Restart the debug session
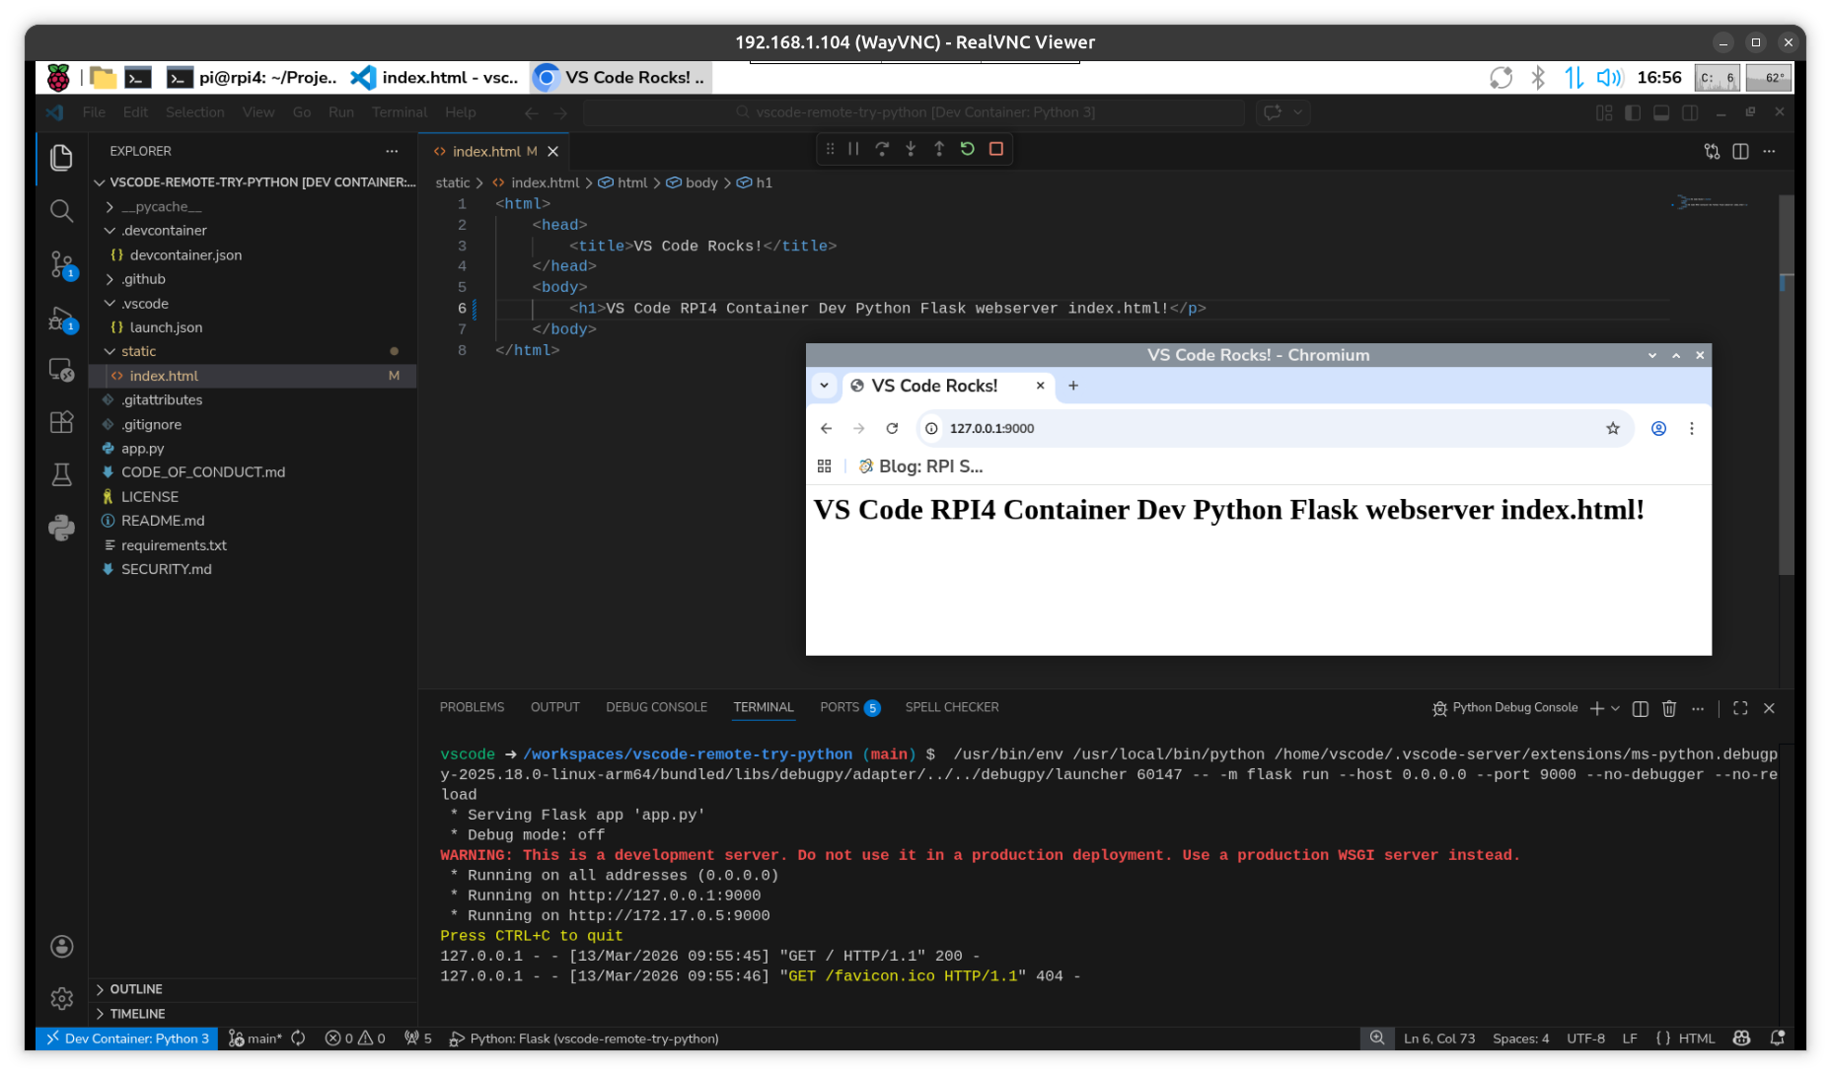Viewport: 1831px width, 1075px height. (968, 149)
